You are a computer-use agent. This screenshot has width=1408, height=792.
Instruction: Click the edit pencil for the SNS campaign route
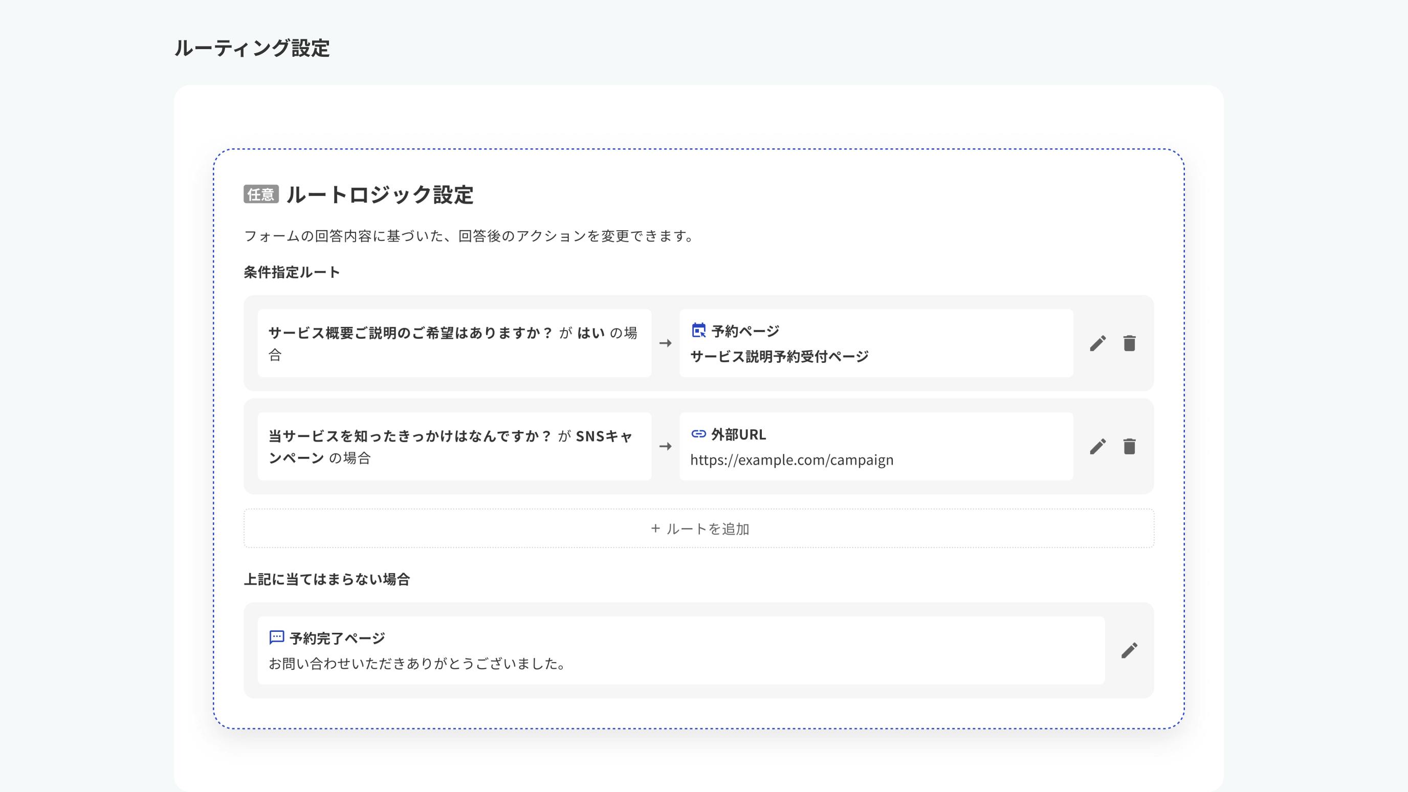tap(1097, 447)
